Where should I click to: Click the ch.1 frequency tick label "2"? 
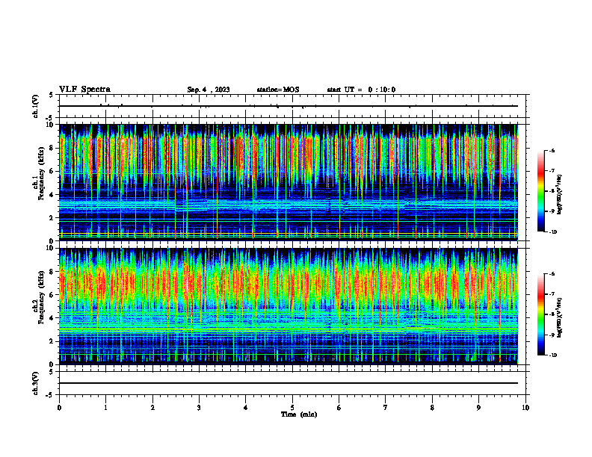click(53, 218)
